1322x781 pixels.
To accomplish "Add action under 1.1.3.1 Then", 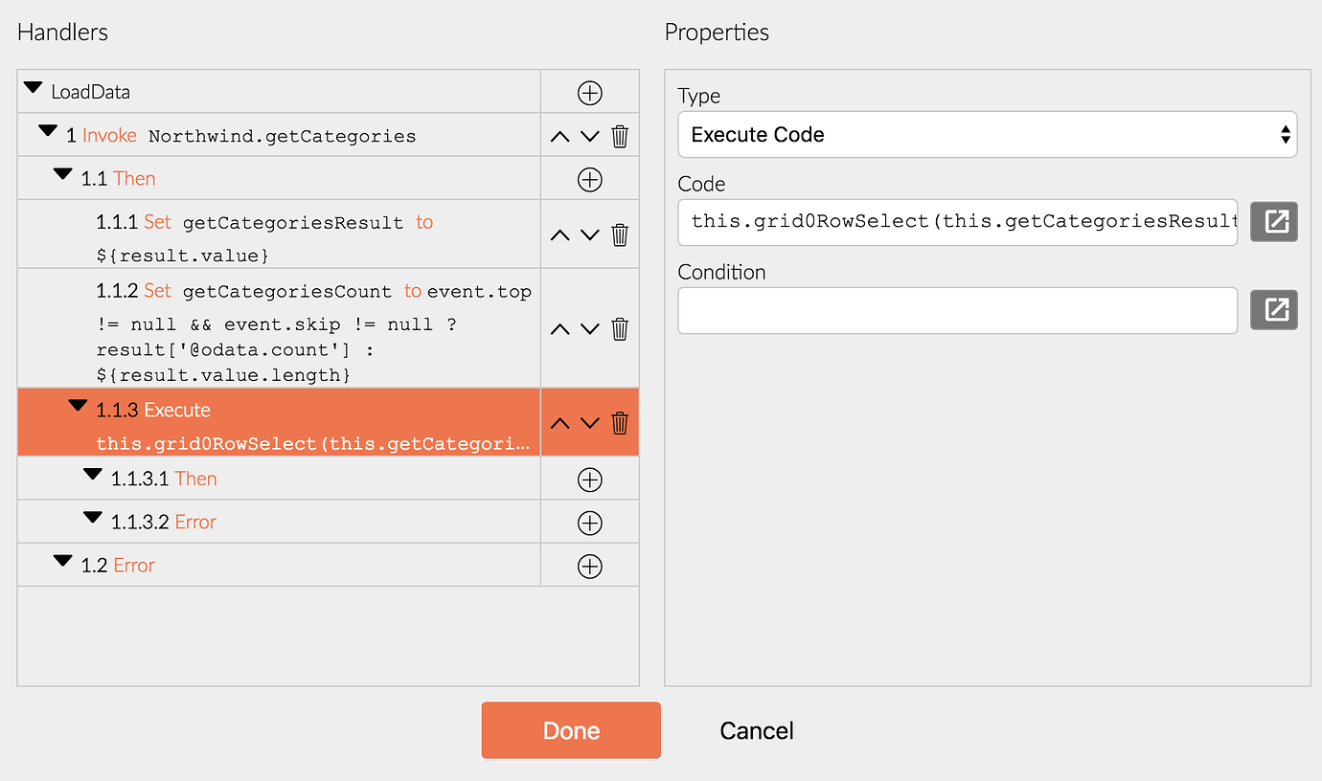I will pyautogui.click(x=590, y=480).
